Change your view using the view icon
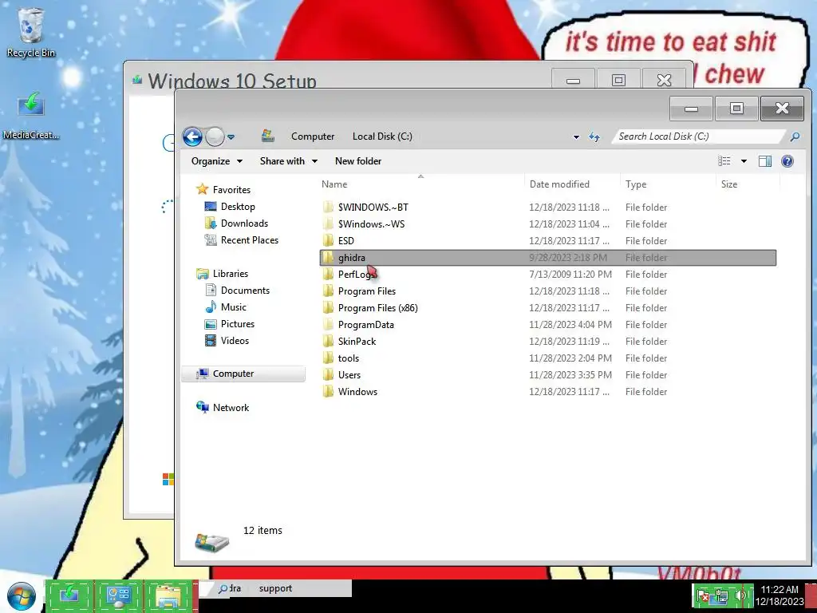 (x=724, y=161)
